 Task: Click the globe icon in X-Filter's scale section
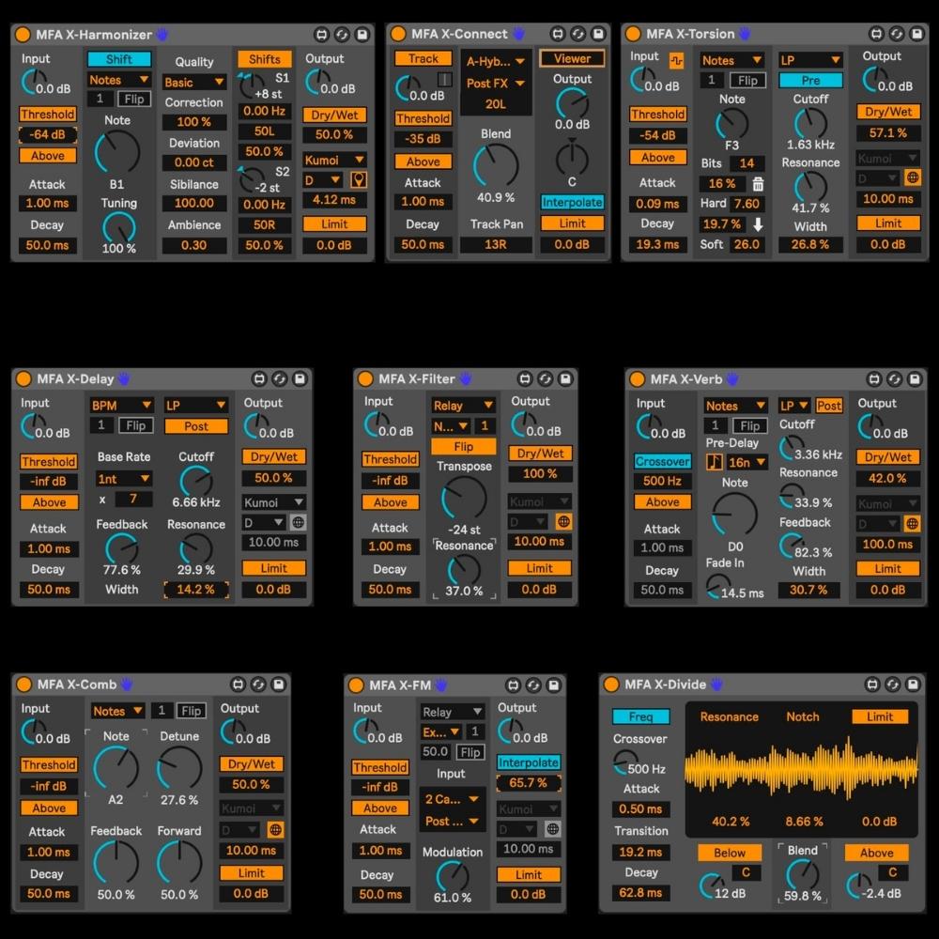[x=563, y=521]
